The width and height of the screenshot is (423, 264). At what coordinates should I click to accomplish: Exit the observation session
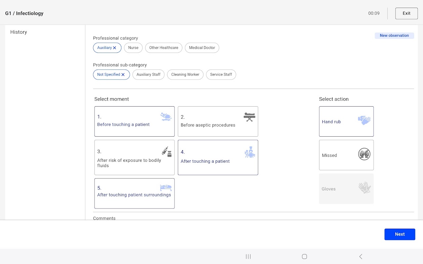(406, 14)
